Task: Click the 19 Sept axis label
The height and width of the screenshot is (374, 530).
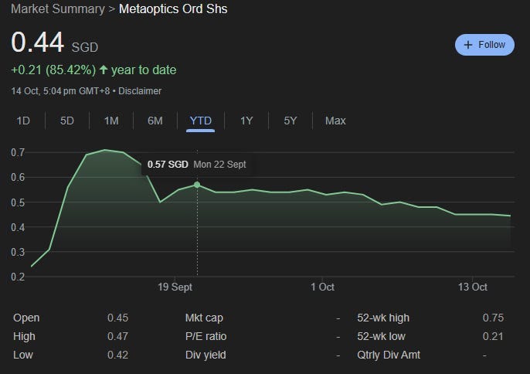Action: point(175,287)
